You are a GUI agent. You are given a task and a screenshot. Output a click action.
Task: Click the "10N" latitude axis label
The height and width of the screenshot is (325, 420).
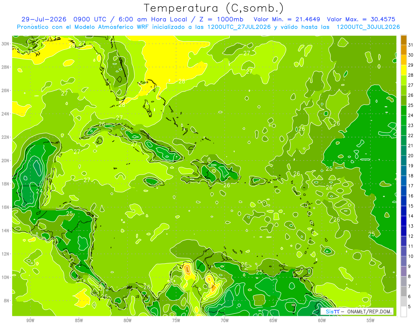click(x=6, y=277)
